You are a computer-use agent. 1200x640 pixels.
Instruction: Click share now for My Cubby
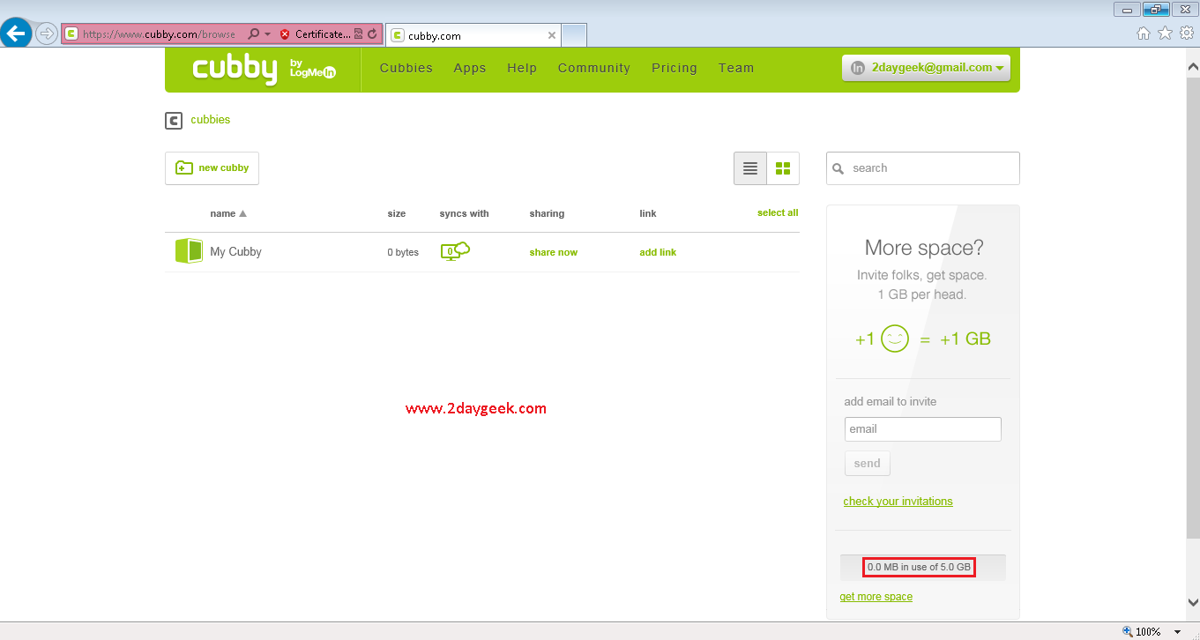[554, 252]
